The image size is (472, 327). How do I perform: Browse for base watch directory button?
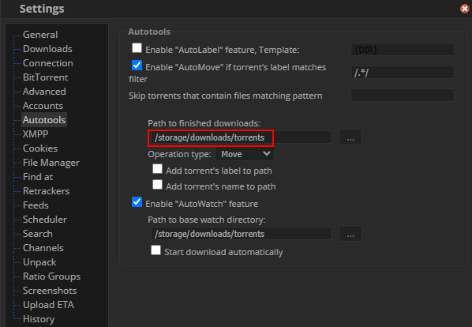coord(350,234)
